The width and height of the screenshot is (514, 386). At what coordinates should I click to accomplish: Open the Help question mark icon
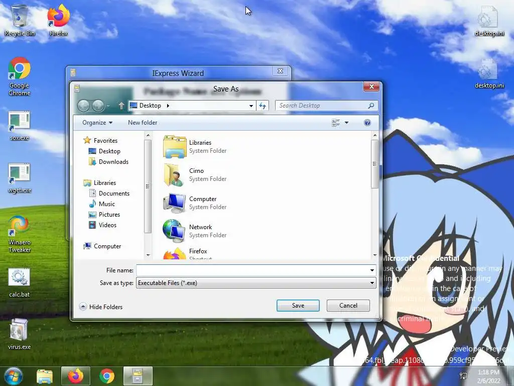pos(367,123)
